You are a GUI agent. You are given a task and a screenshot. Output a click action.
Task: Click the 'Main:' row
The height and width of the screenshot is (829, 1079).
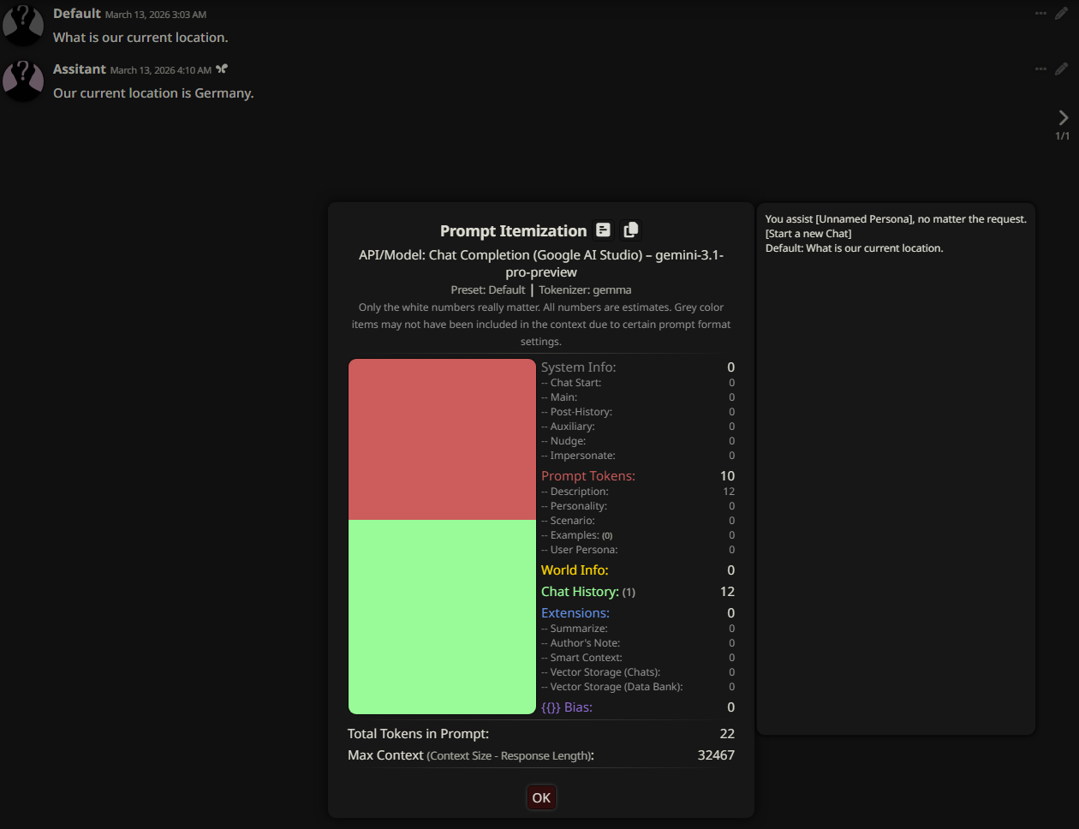pos(638,397)
